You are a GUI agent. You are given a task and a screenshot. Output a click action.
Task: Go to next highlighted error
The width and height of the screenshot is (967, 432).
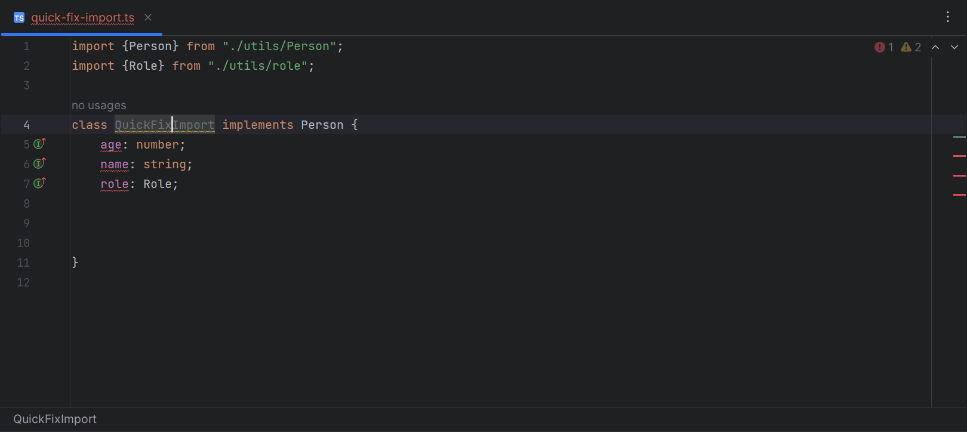[954, 47]
